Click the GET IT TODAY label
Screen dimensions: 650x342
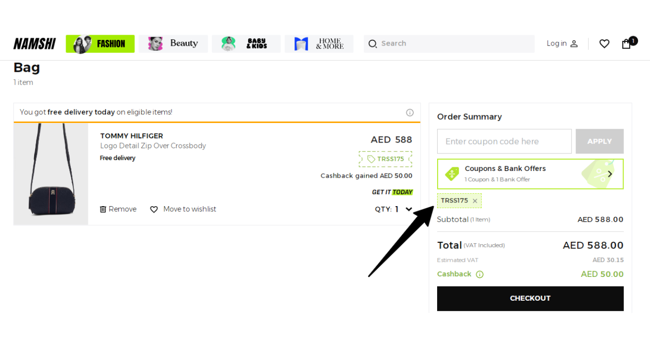[392, 192]
